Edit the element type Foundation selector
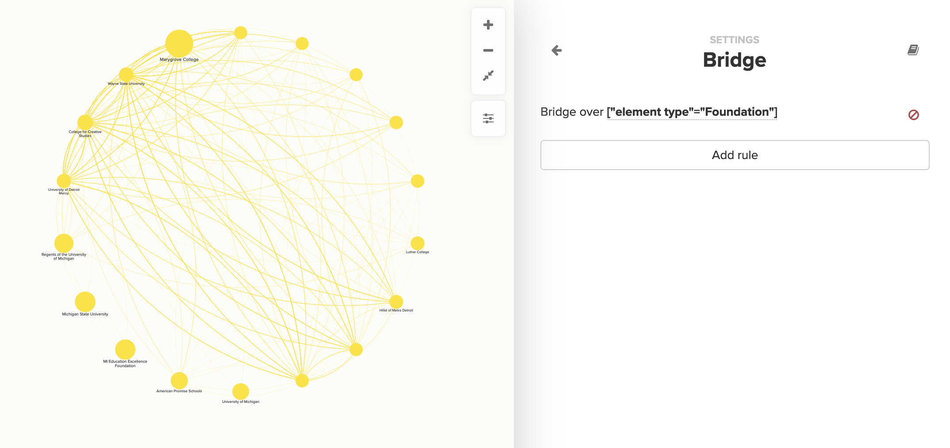 coord(692,112)
